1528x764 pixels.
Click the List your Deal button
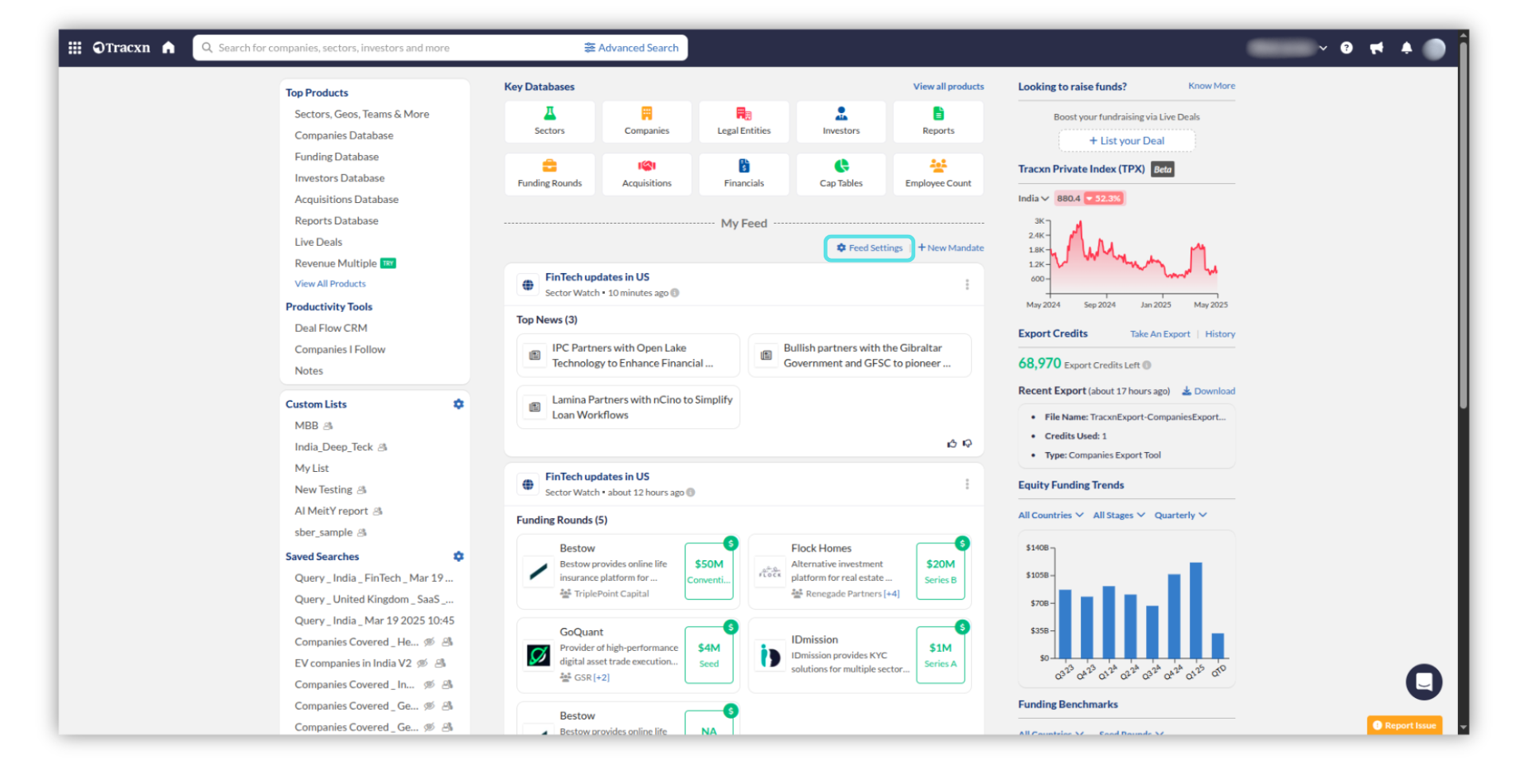click(1126, 141)
